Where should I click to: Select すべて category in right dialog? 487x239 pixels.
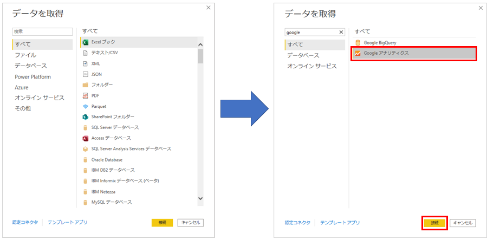coord(315,45)
